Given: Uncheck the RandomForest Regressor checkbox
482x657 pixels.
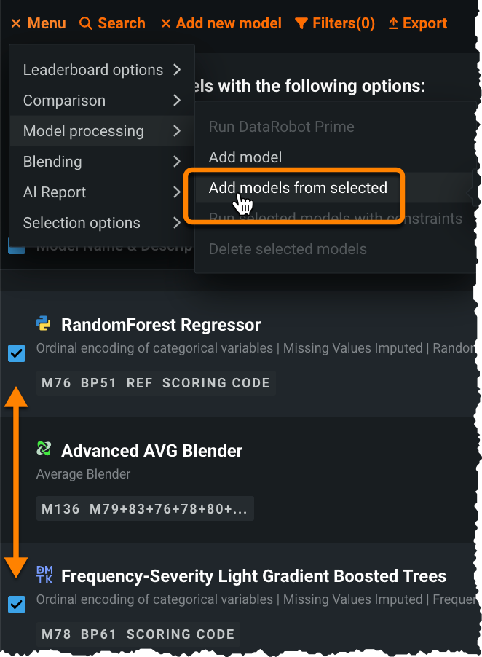Looking at the screenshot, I should 16,354.
